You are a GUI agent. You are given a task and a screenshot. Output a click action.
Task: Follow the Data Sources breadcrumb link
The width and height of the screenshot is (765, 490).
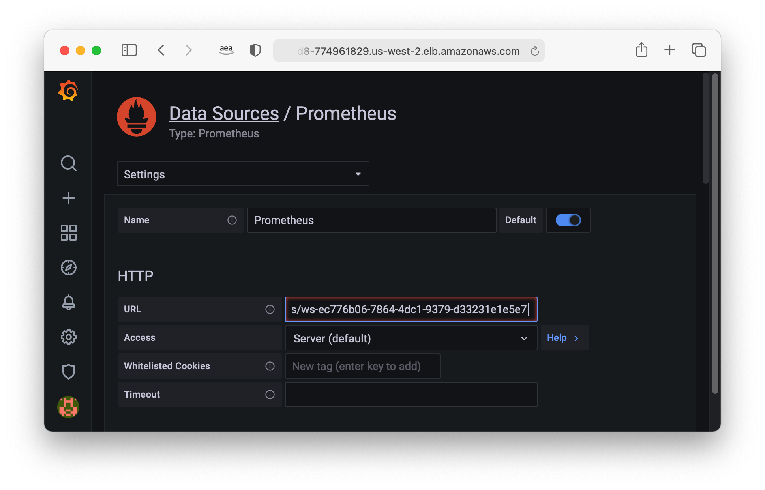coord(224,114)
